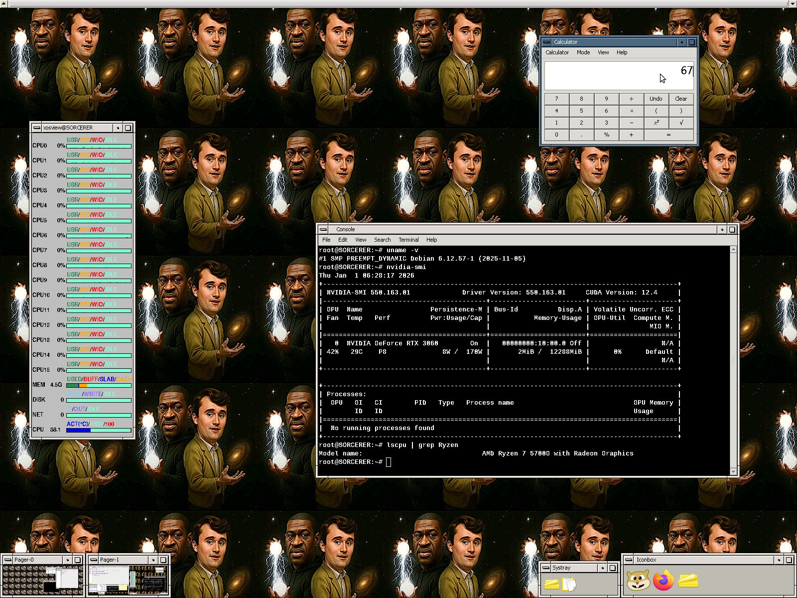Viewport: 797px width, 598px height.
Task: Click the Calculator display input field
Action: pyautogui.click(x=618, y=76)
